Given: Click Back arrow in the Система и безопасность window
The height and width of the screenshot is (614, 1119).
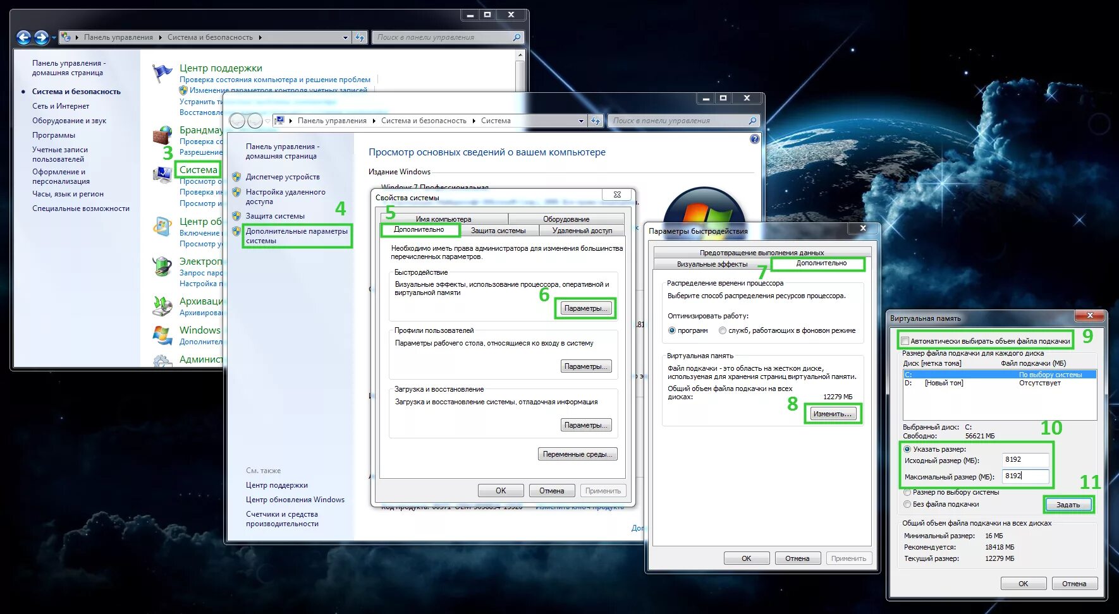Looking at the screenshot, I should coord(23,37).
